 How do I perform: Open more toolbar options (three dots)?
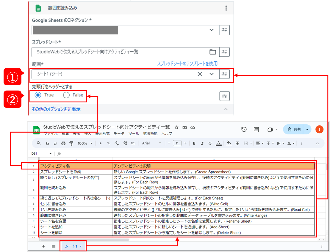[x=302, y=143]
